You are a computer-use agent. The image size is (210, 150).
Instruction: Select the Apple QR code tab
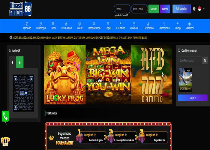[x=20, y=62]
